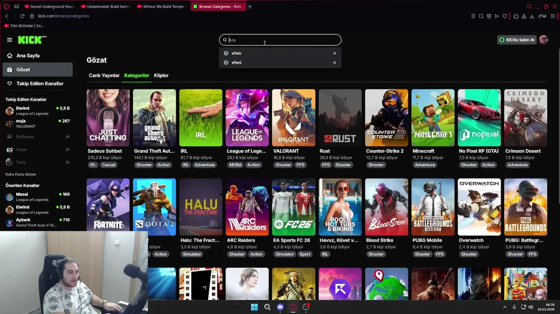Open the browser extensions cube icon
Image resolution: width=560 pixels, height=314 pixels.
516,16
